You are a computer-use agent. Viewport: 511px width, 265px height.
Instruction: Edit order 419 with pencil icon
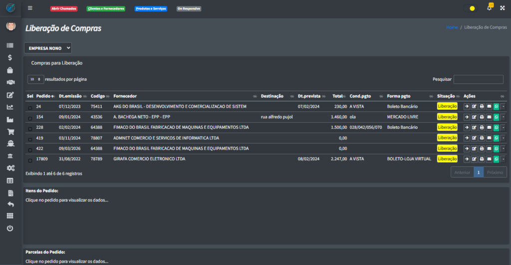(x=474, y=138)
